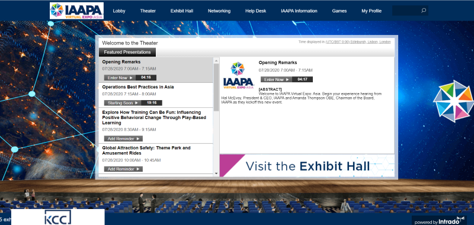Image resolution: width=474 pixels, height=225 pixels.
Task: Click Starting Soon for Operations Best Practices
Action: coord(123,102)
